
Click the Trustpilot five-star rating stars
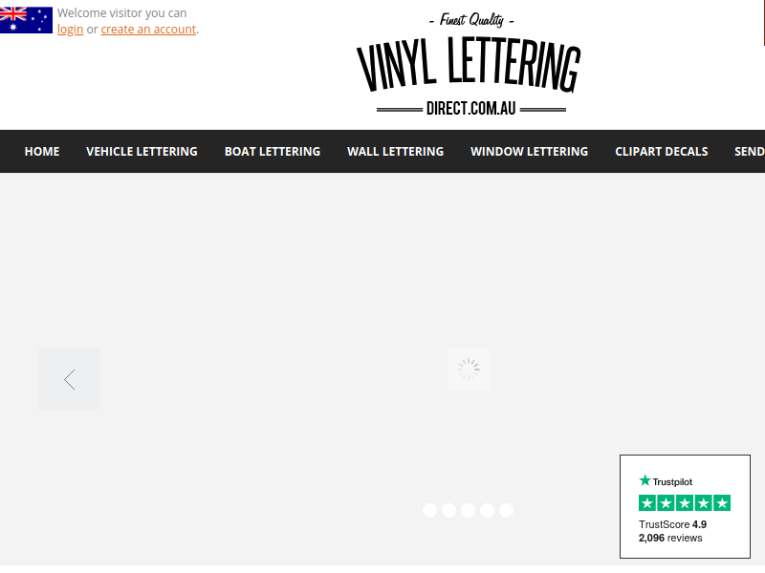pos(685,503)
